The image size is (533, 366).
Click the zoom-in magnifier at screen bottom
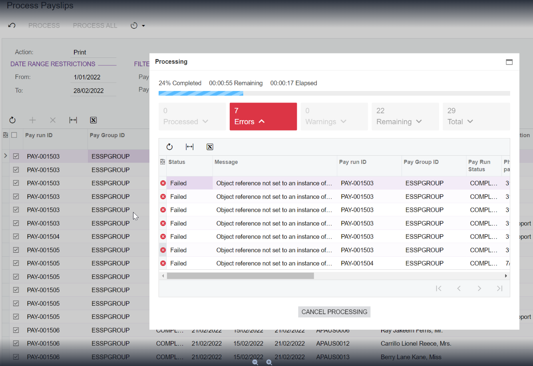point(269,362)
